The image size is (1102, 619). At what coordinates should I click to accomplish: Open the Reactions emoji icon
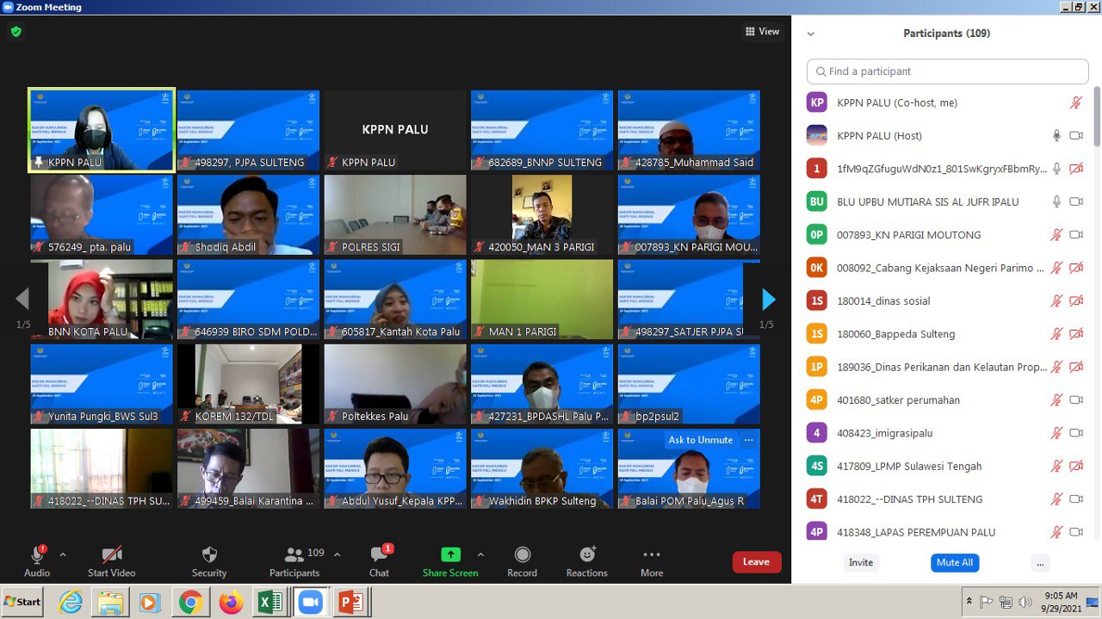coord(587,554)
